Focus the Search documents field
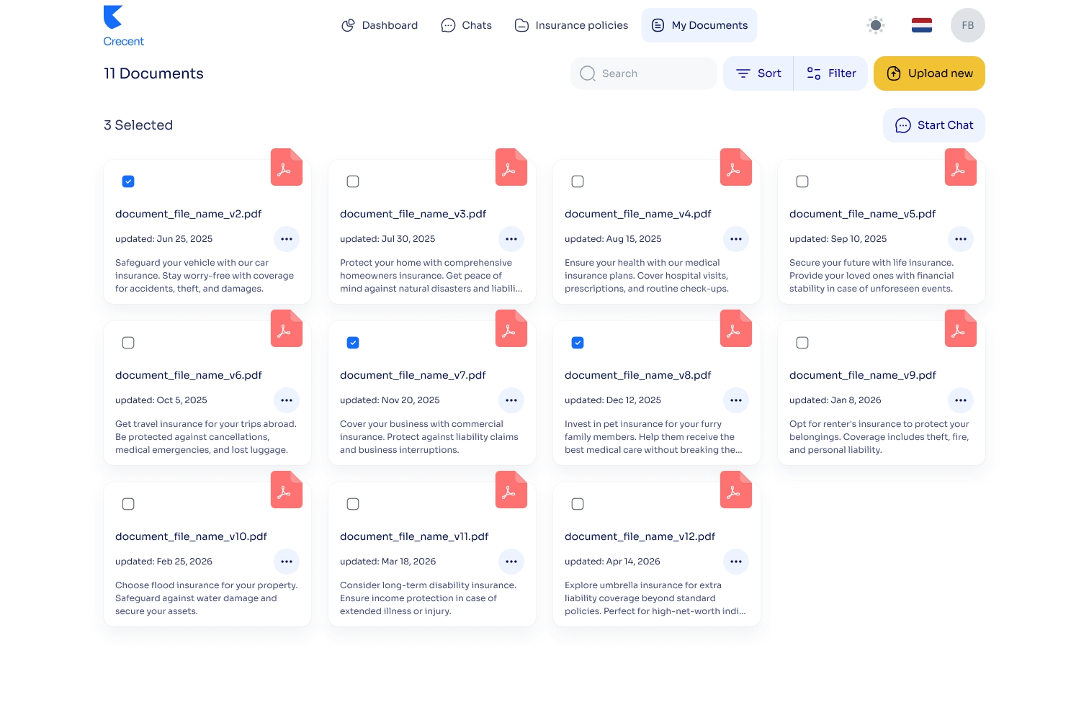This screenshot has width=1089, height=707. [x=644, y=73]
